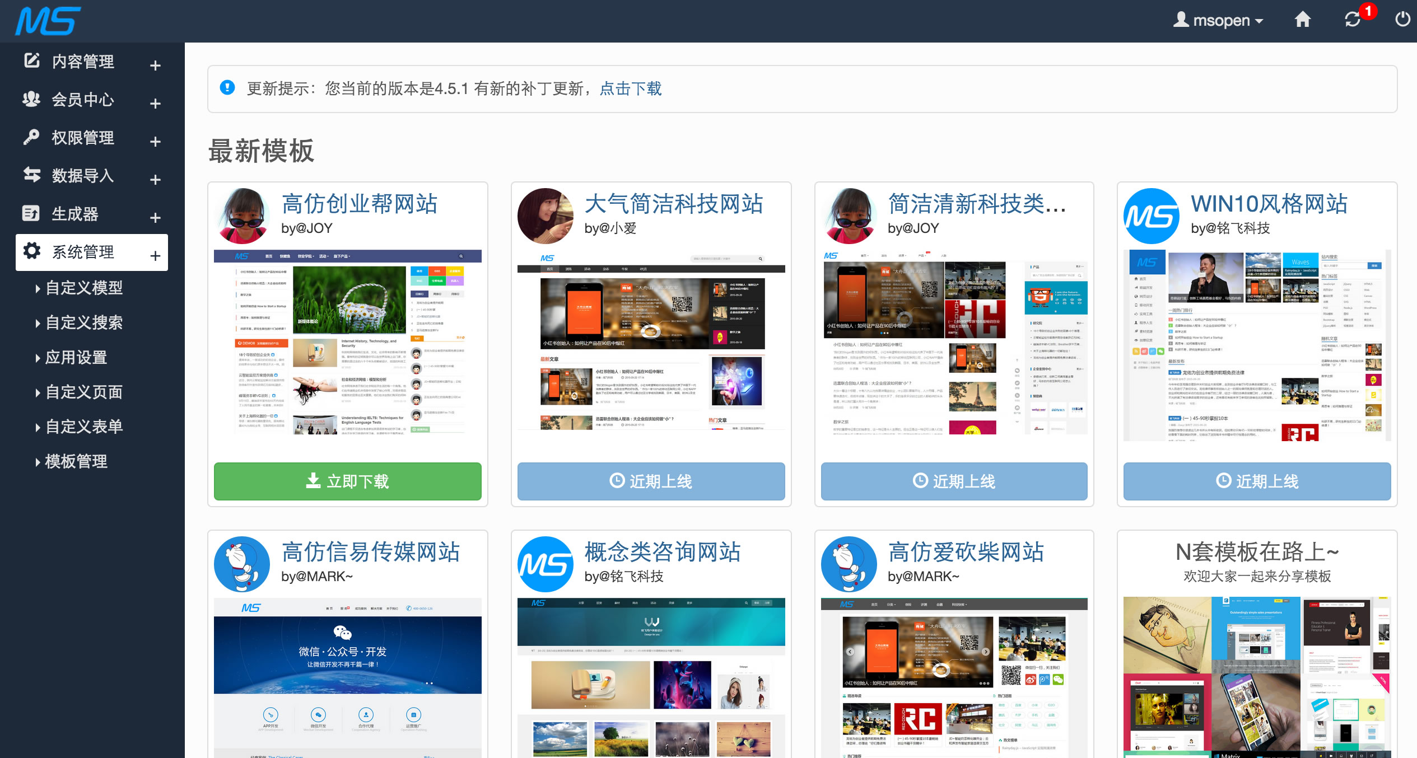Click the green 立即下载 button

(x=347, y=481)
